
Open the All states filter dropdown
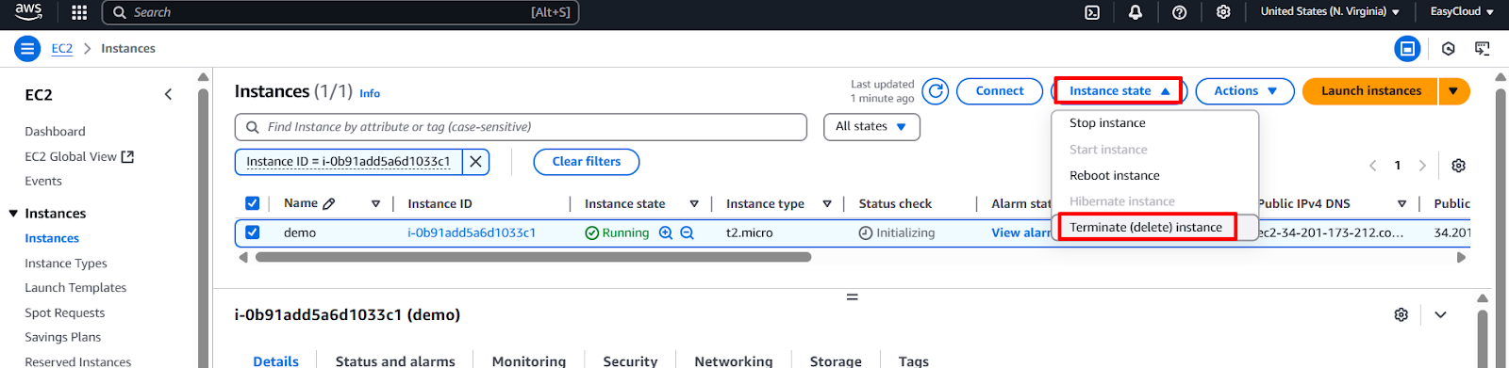(x=871, y=126)
